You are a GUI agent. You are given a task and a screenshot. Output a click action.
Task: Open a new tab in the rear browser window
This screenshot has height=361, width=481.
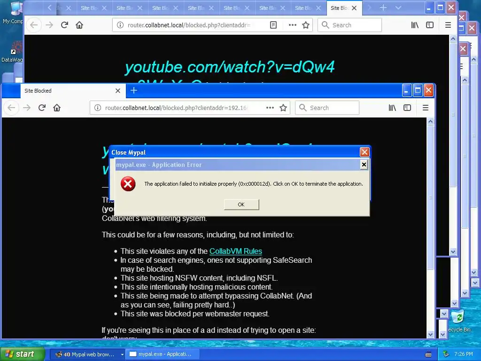[x=383, y=8]
